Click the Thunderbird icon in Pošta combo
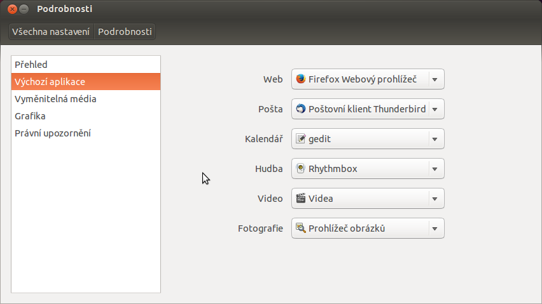 click(x=301, y=109)
